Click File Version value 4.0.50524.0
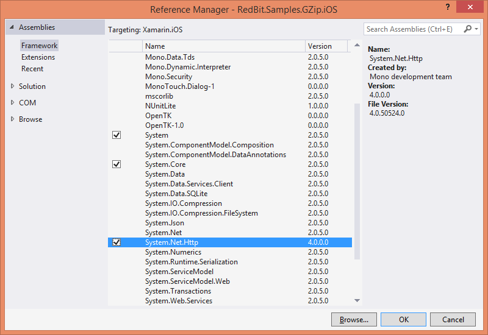 click(387, 113)
